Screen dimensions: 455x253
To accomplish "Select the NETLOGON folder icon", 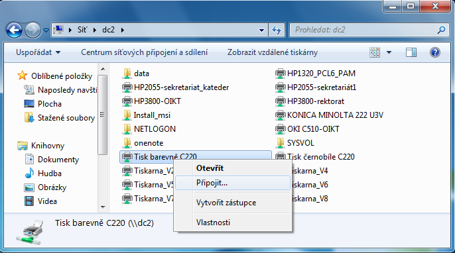I will click(127, 129).
